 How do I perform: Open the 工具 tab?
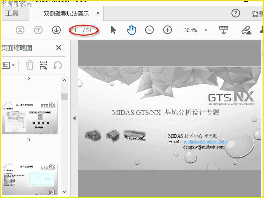tap(12, 14)
